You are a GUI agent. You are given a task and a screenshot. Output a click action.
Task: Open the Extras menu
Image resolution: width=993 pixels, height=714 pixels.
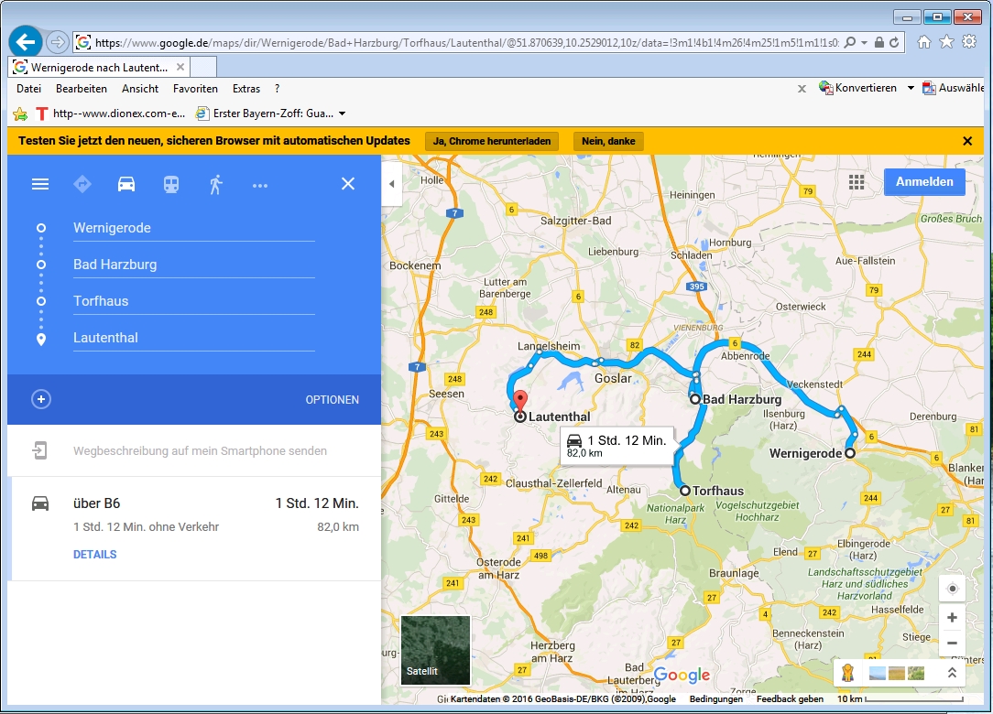click(246, 89)
